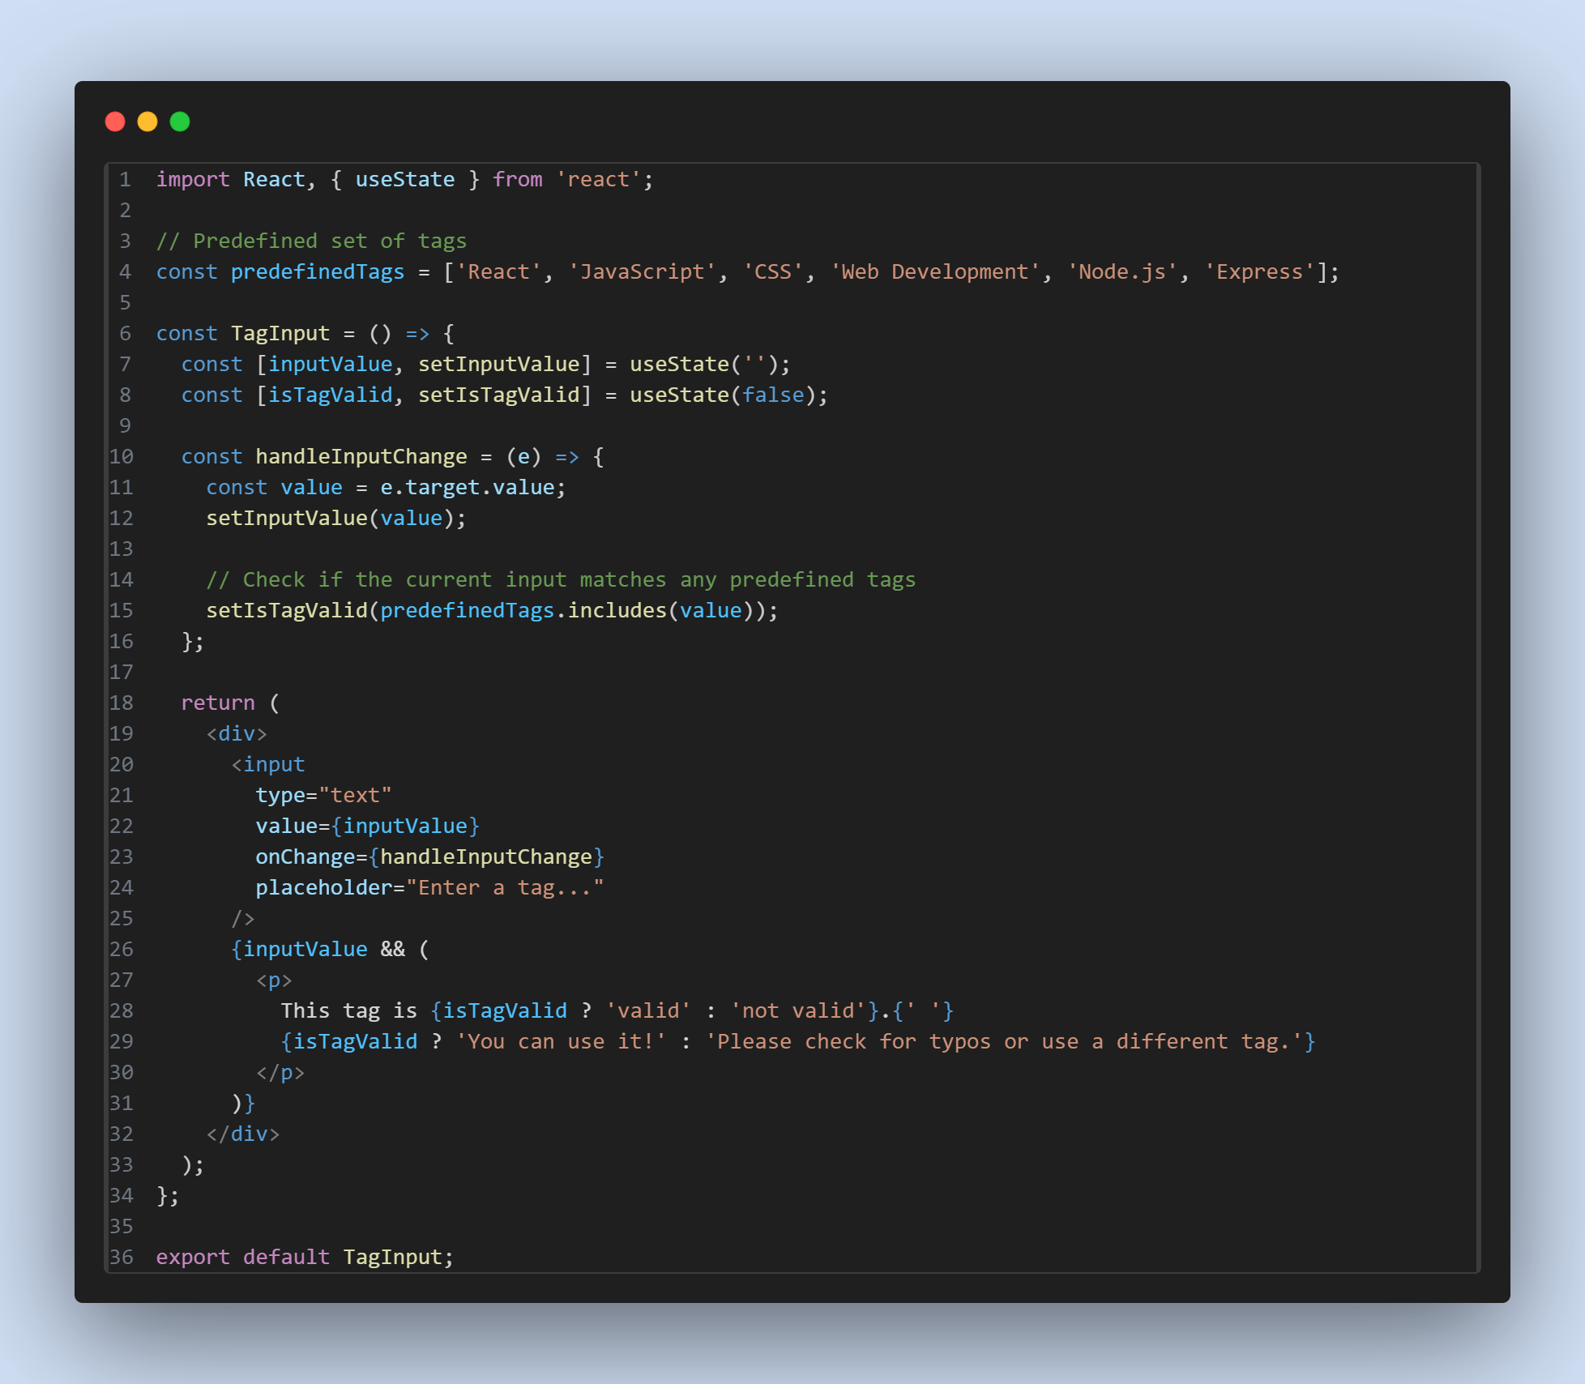
Task: Click line number 36 in the gutter
Action: tap(122, 1258)
